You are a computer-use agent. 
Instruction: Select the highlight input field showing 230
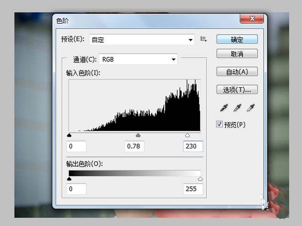pos(193,147)
